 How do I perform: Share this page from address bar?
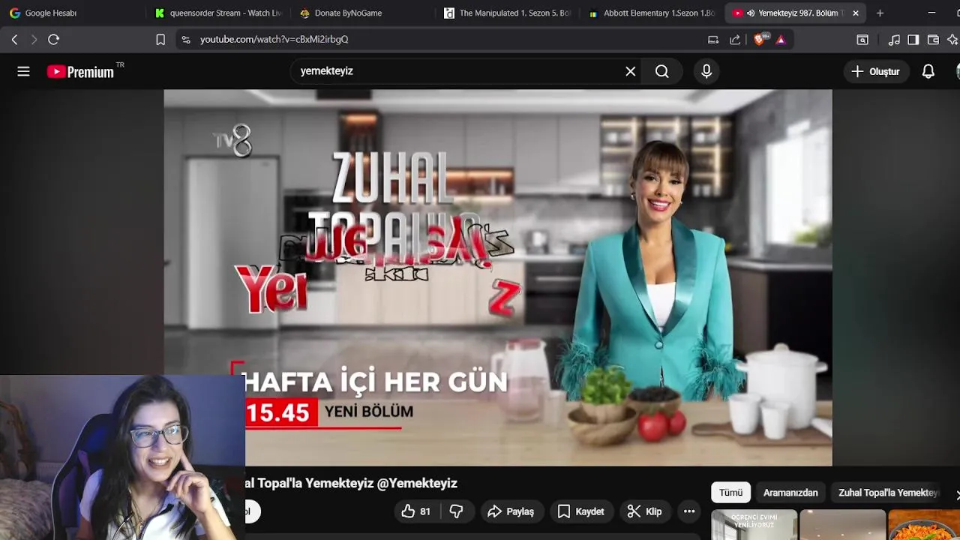(735, 40)
